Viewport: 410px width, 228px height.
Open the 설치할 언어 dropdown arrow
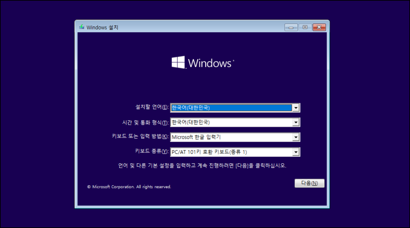(x=296, y=108)
